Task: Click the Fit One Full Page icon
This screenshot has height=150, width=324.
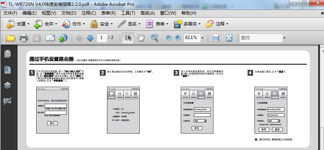Action: pos(229,38)
